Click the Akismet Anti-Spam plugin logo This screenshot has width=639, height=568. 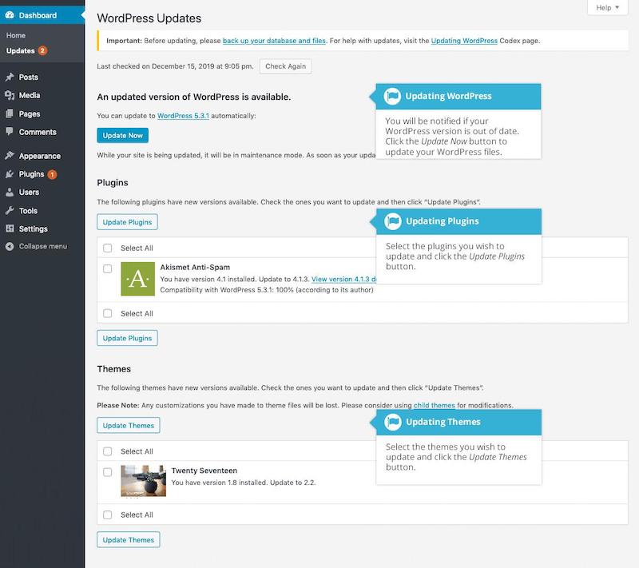pos(137,279)
